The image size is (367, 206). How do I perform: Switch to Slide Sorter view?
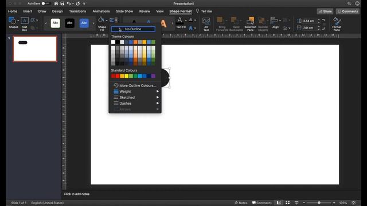tap(287, 203)
